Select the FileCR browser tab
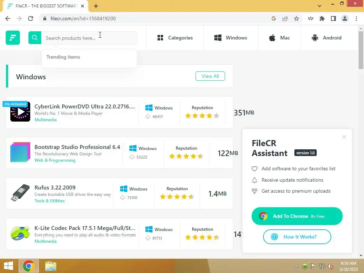Viewport: 364px width, 273px height. point(45,6)
